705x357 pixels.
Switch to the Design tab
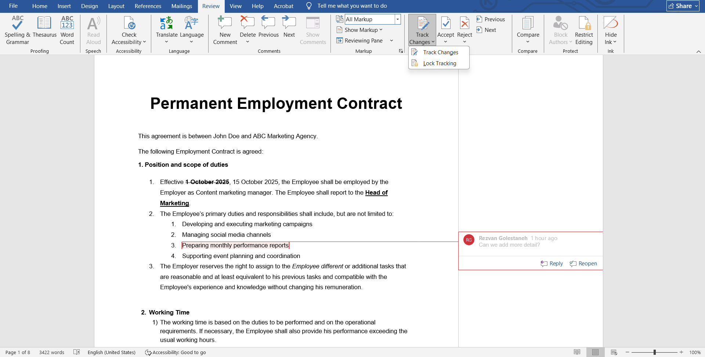click(90, 6)
